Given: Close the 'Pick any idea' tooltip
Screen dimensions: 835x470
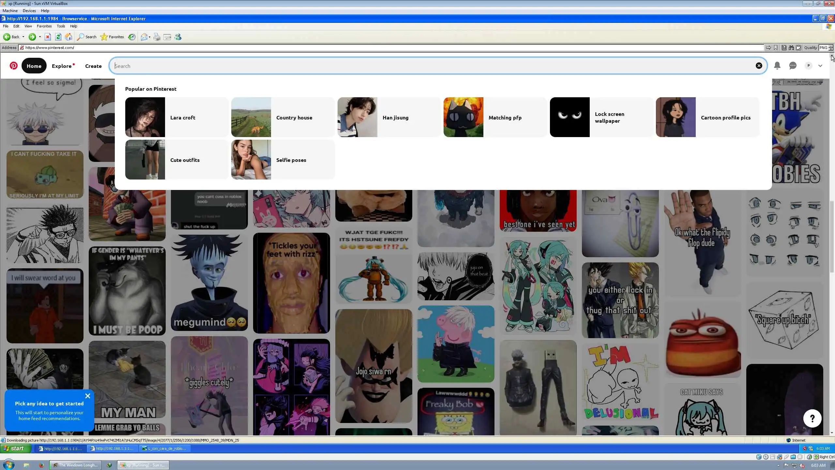Looking at the screenshot, I should (x=87, y=396).
